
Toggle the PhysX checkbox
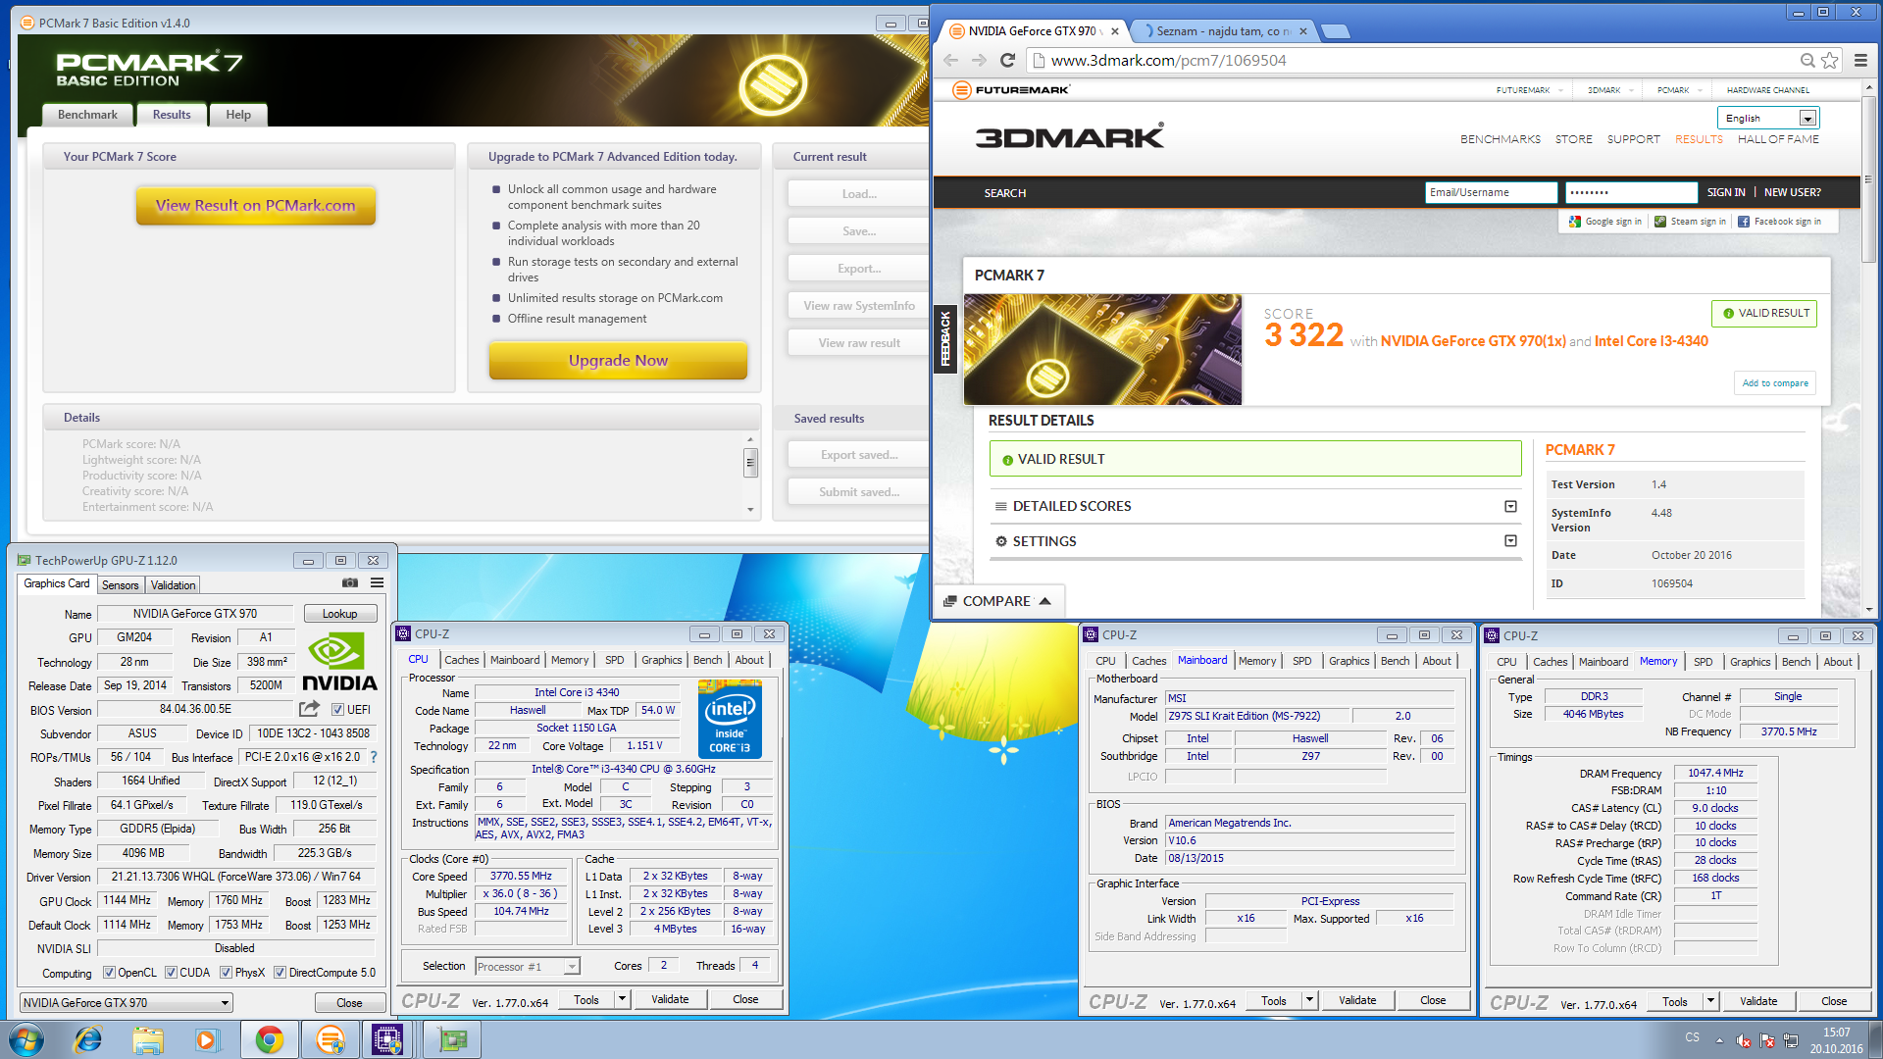pos(226,973)
